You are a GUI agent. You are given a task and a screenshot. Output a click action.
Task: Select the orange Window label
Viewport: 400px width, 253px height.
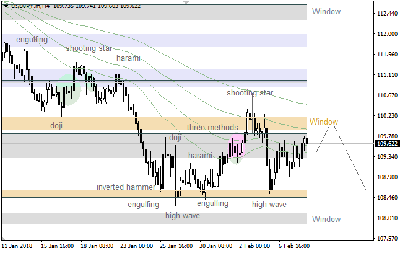324,122
